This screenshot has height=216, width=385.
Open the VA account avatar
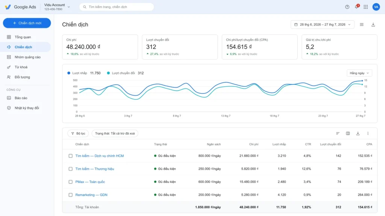(376, 7)
